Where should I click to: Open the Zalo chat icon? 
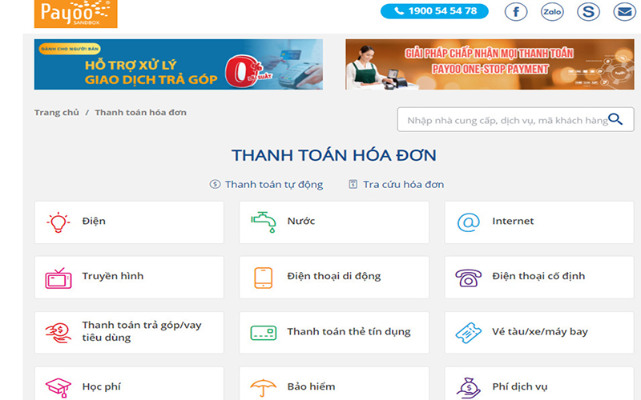(x=552, y=12)
